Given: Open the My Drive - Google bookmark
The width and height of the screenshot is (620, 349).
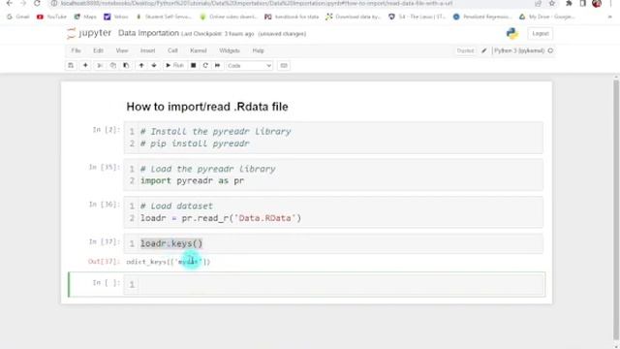Looking at the screenshot, I should click(546, 16).
